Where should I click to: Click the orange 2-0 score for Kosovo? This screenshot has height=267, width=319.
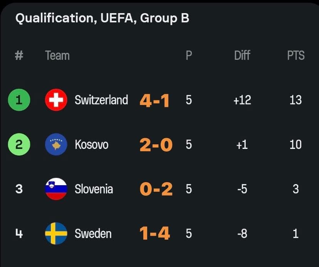[156, 145]
